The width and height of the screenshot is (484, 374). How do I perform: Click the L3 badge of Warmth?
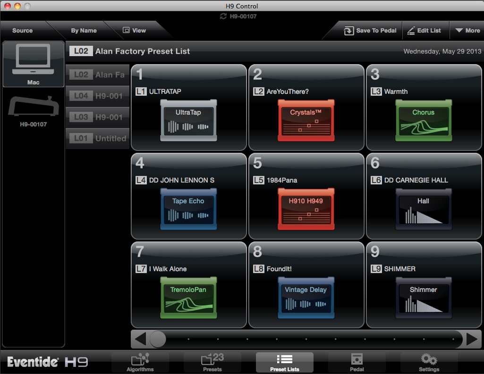click(376, 91)
